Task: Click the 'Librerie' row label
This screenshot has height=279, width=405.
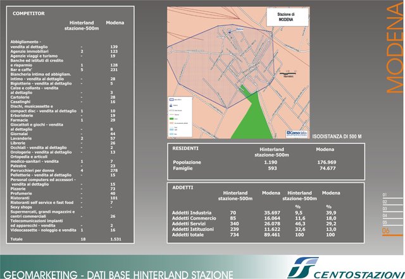Action: click(18, 143)
